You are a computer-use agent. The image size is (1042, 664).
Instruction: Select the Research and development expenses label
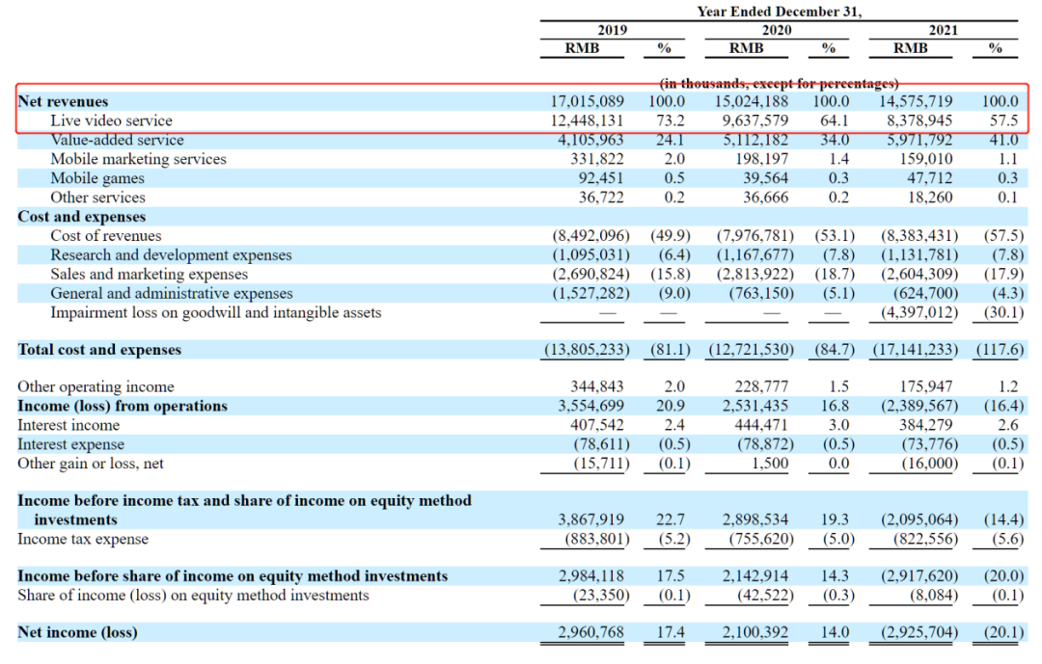[171, 255]
